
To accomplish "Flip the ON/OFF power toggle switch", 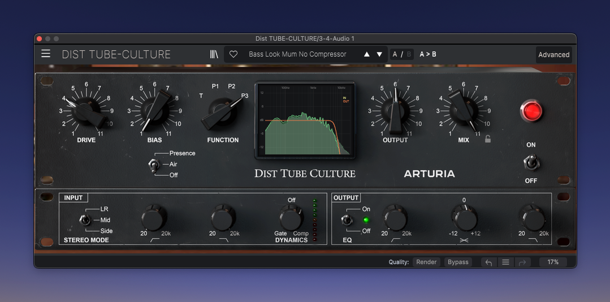I will coord(531,163).
